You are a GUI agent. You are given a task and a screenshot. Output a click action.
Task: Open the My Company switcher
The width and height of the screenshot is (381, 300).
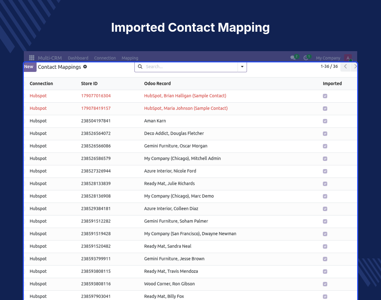pyautogui.click(x=328, y=58)
